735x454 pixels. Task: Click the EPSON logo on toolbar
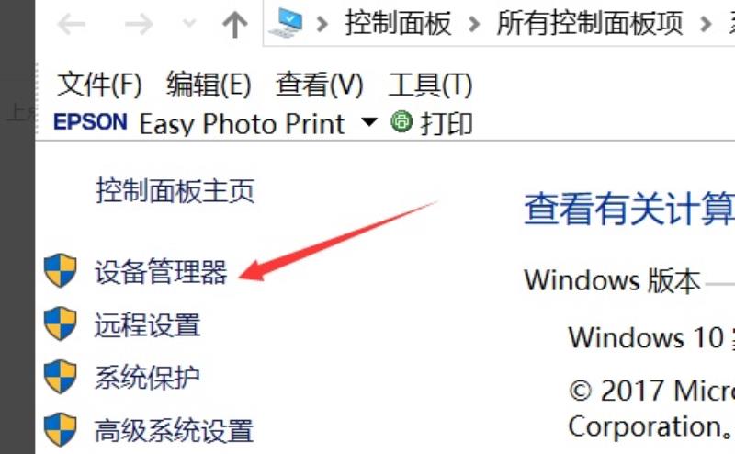click(x=90, y=122)
